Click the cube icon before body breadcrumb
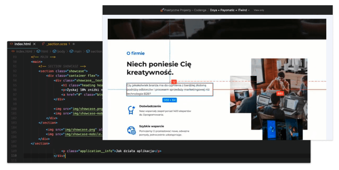The width and height of the screenshot is (339, 170). click(x=54, y=51)
